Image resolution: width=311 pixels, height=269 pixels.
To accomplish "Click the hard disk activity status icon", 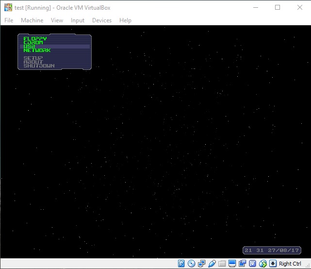I will [x=181, y=264].
